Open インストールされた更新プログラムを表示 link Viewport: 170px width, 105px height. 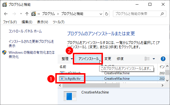(31, 44)
